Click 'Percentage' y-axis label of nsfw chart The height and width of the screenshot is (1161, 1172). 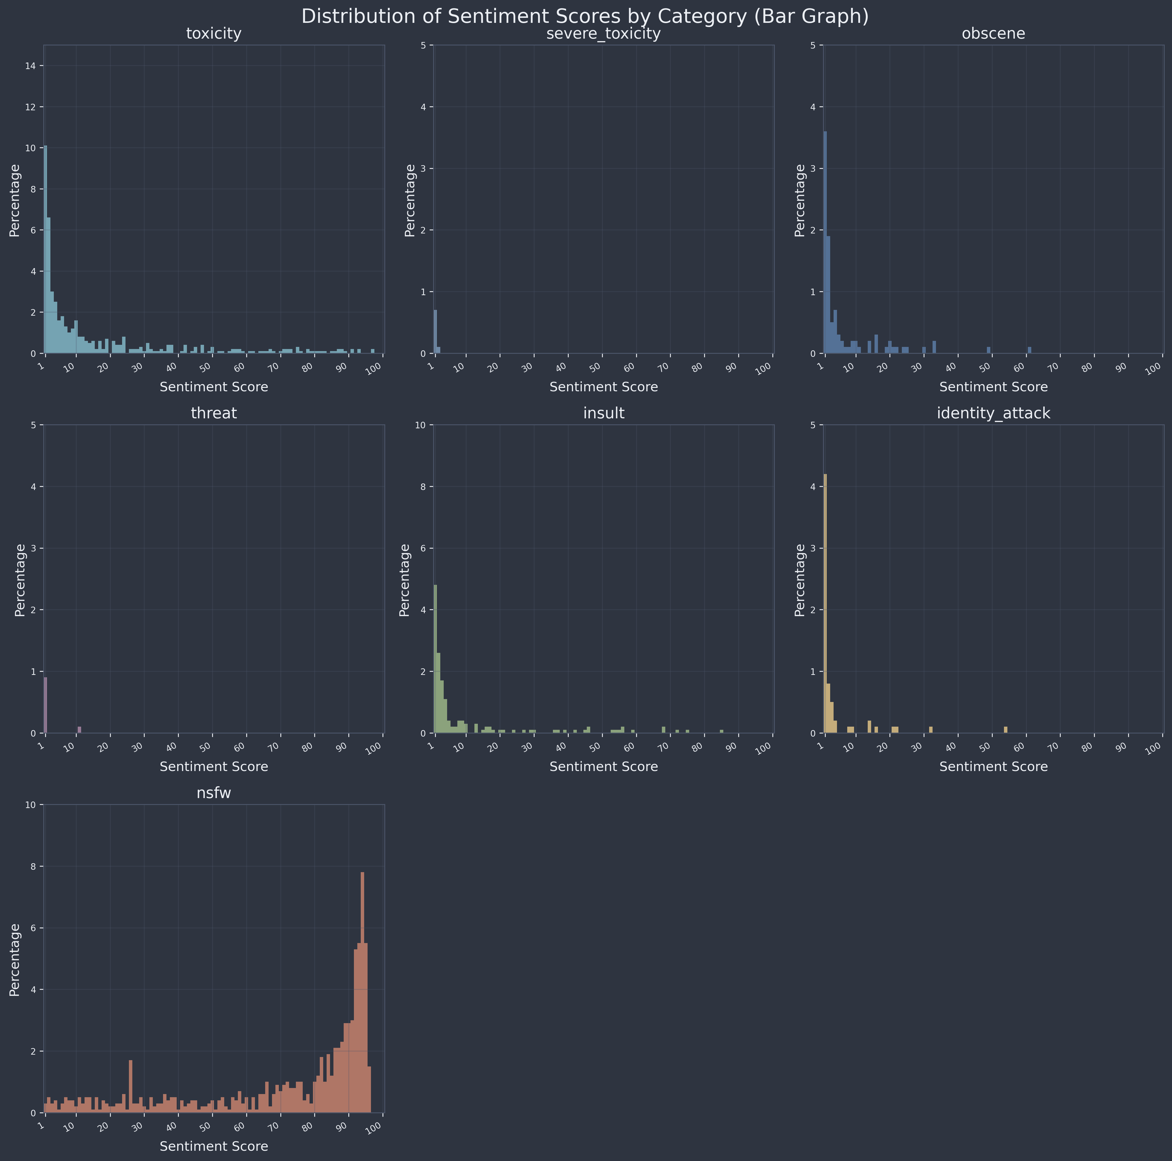click(x=15, y=960)
